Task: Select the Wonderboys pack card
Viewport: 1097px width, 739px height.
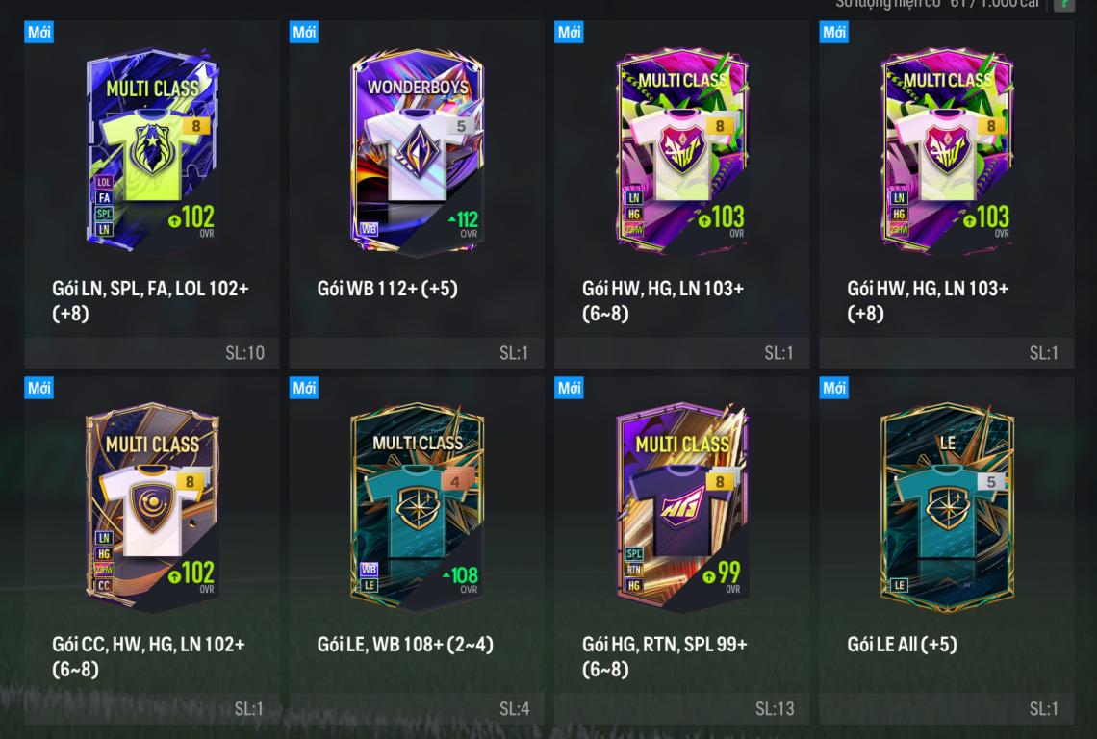Action: pyautogui.click(x=417, y=149)
